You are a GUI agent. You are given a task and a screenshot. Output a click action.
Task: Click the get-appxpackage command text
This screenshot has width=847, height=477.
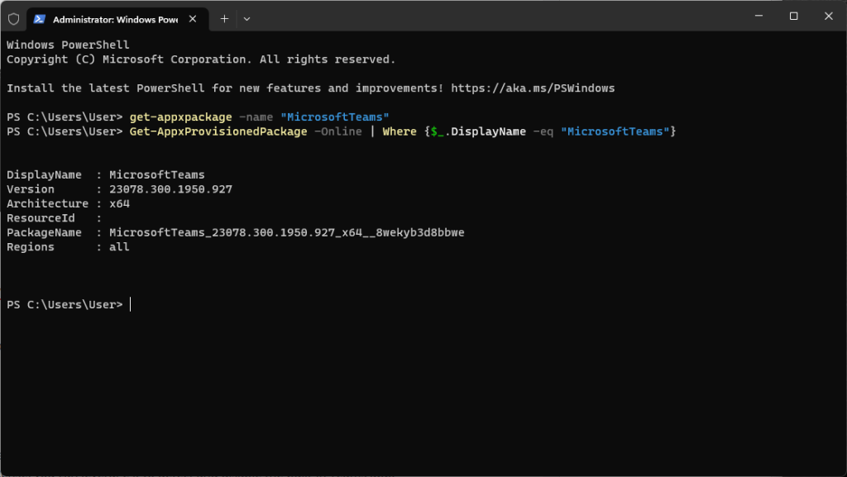click(180, 117)
